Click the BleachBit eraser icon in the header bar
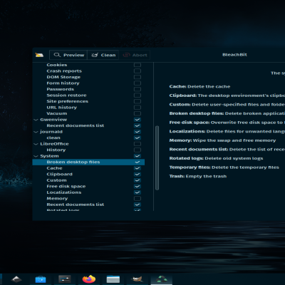Image resolution: width=285 pixels, height=285 pixels. (39, 55)
